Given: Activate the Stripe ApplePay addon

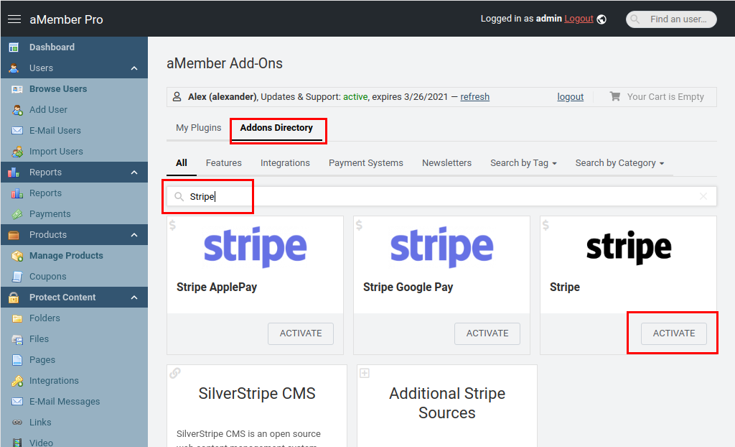Looking at the screenshot, I should tap(301, 333).
